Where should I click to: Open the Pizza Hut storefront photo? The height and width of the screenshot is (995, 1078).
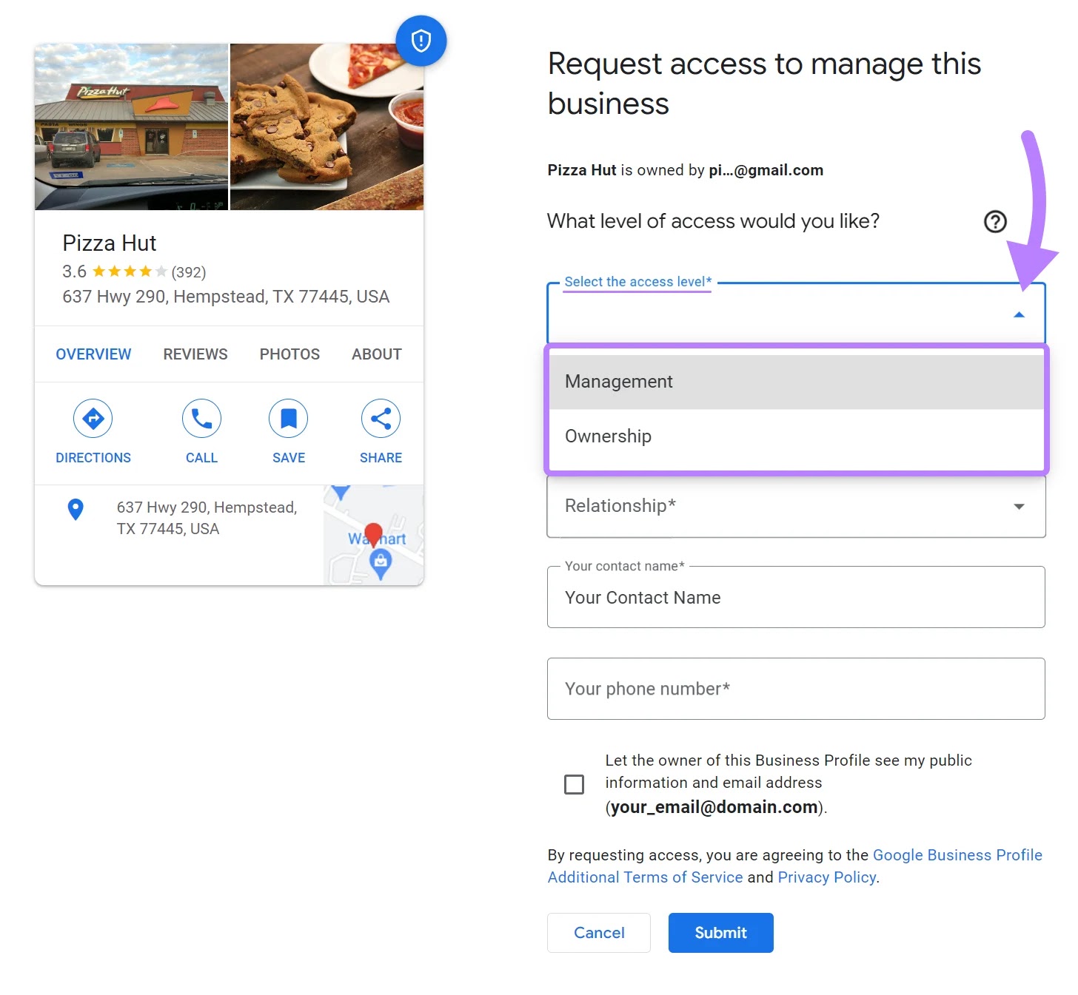click(131, 127)
